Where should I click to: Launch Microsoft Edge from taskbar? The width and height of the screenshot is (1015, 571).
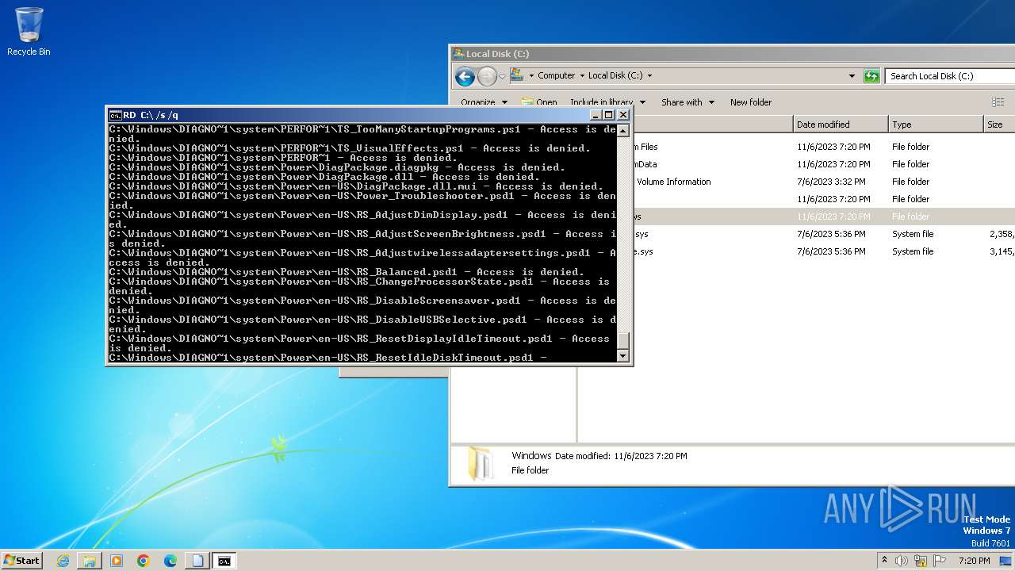pos(170,561)
